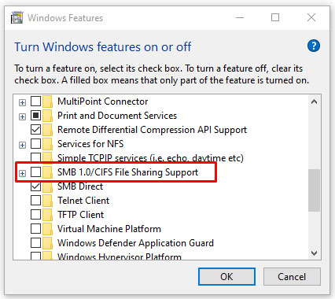335x299 pixels.
Task: Click the MultiPoint Connector folder icon
Action: tap(47, 102)
